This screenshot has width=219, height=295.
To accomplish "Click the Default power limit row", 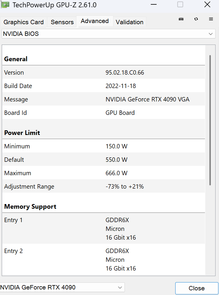I will pos(104,160).
